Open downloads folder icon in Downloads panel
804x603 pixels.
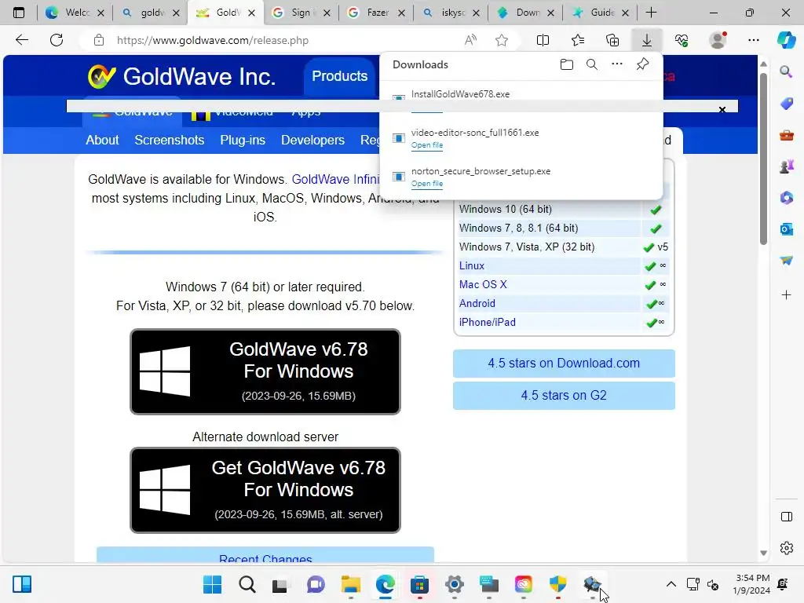(x=567, y=64)
